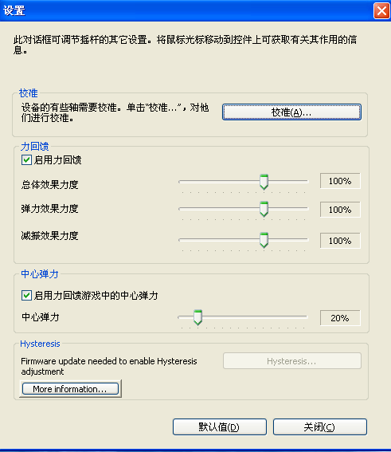
Task: Click the 中心弹力 slider track's right end
Action: point(305,316)
